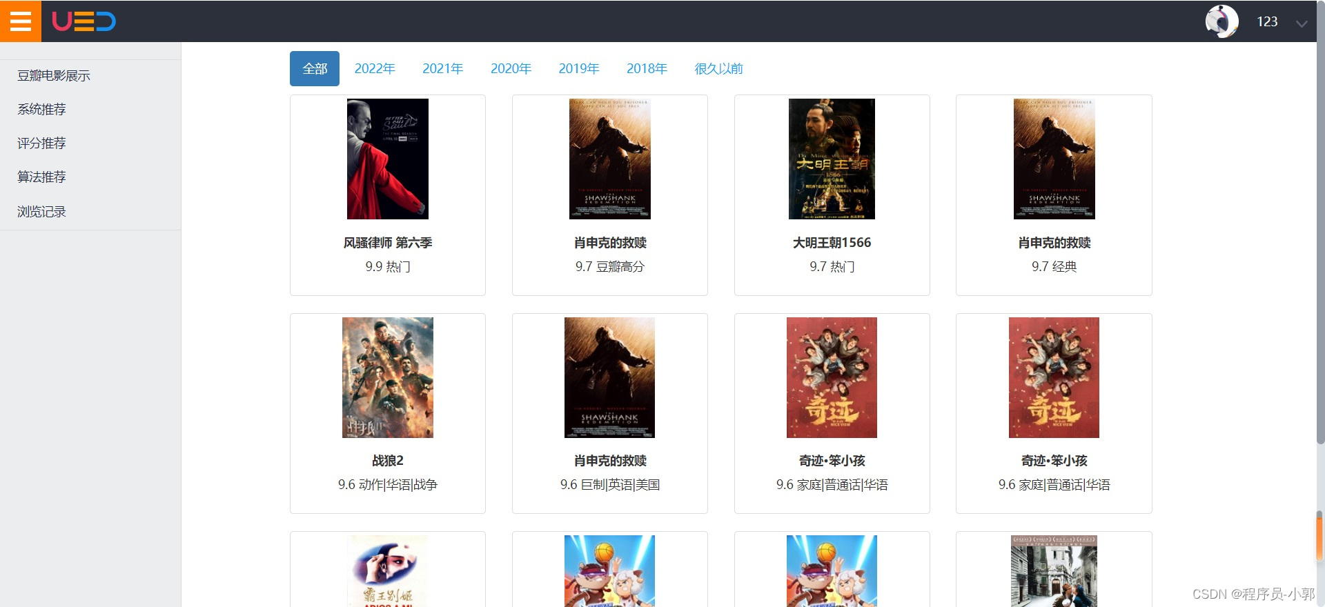The width and height of the screenshot is (1325, 607).
Task: Open the 大明王朝1566 poster
Action: (x=832, y=159)
